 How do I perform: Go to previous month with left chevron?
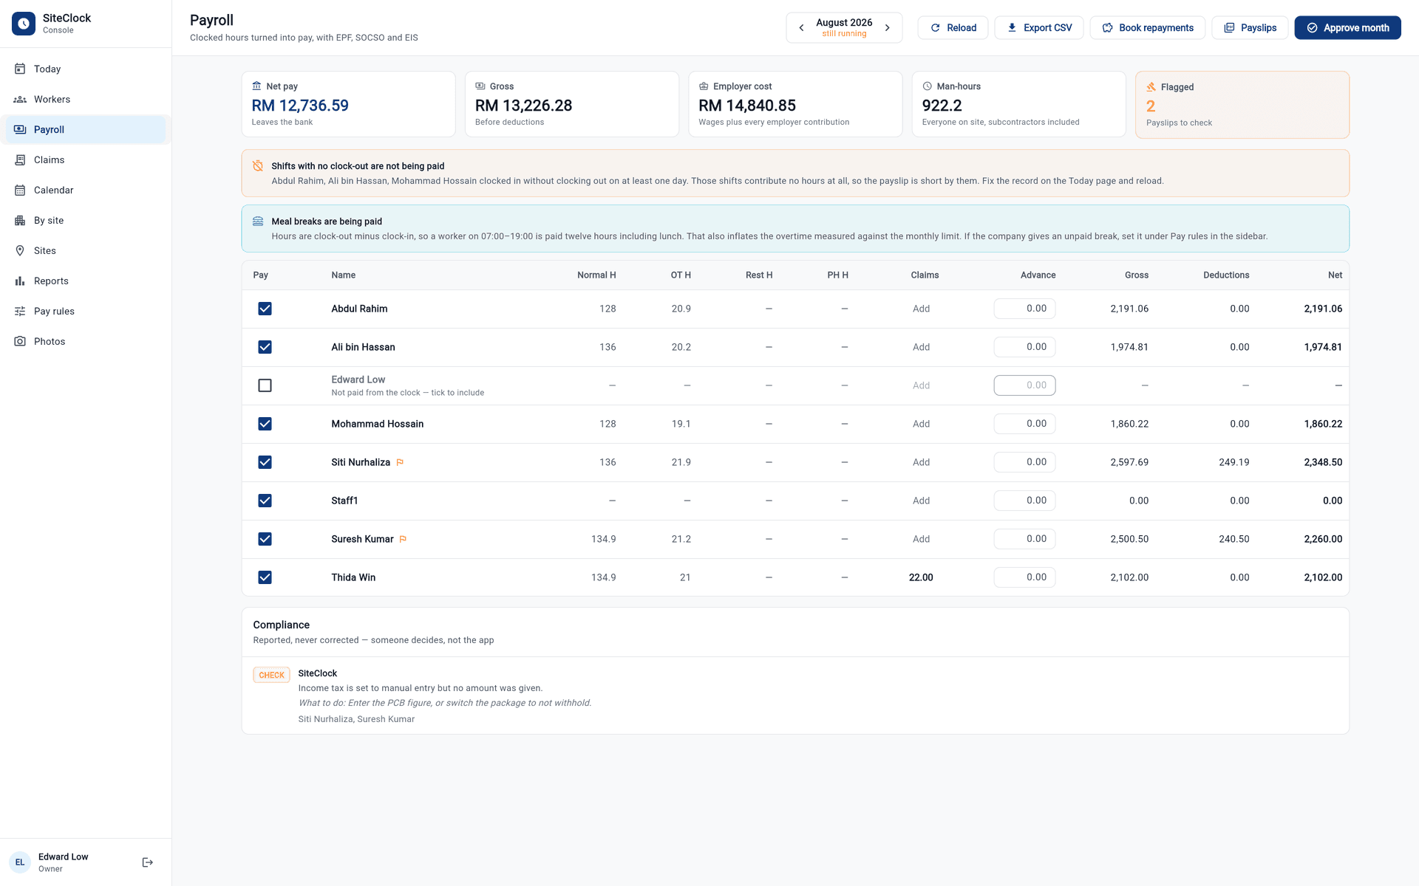801,28
